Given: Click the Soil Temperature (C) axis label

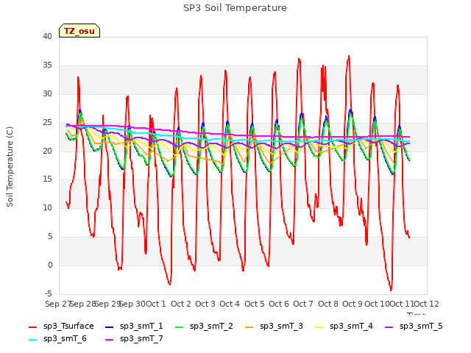Looking at the screenshot, I should (10, 167).
